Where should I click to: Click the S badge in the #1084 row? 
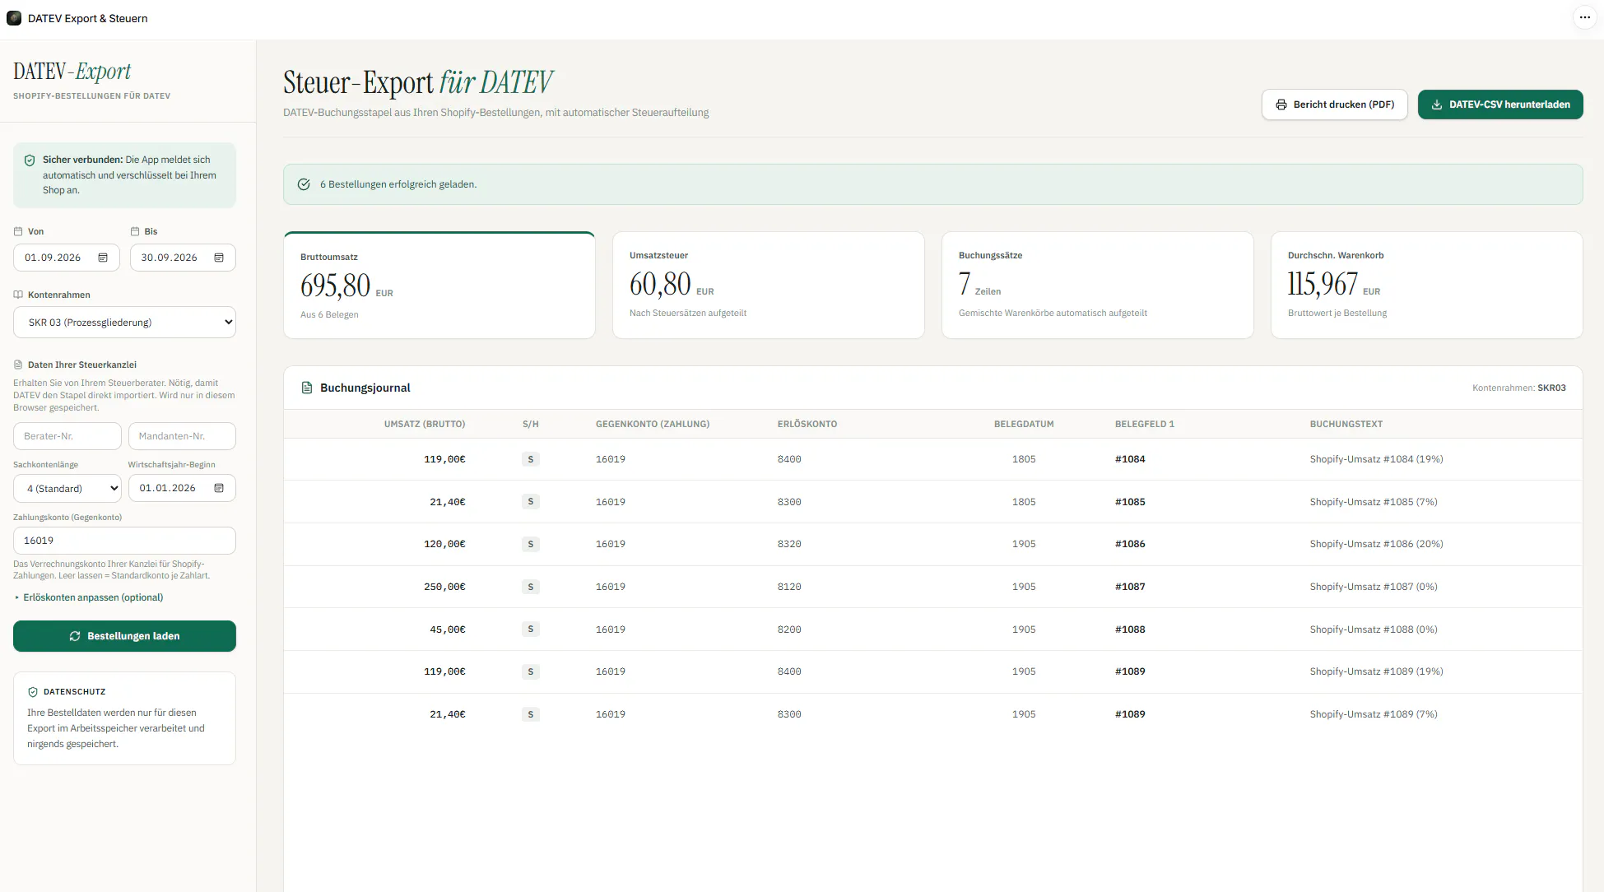[531, 459]
